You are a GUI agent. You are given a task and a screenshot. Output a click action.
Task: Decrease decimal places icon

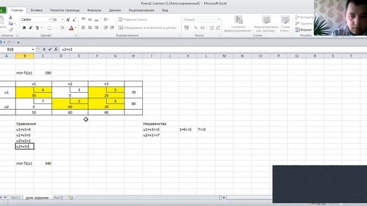click(218, 28)
